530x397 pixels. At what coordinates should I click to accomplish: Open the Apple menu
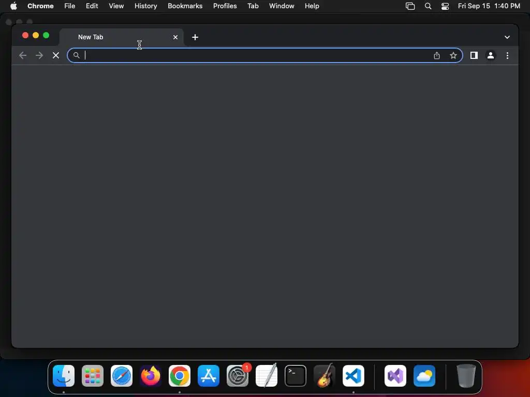pyautogui.click(x=13, y=6)
